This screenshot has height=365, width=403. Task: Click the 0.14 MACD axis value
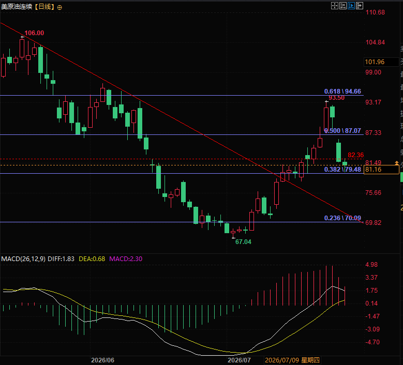371,303
